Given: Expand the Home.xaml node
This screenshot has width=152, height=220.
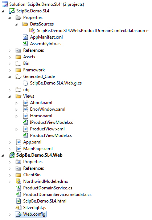Looking at the screenshot, I should (16, 116).
